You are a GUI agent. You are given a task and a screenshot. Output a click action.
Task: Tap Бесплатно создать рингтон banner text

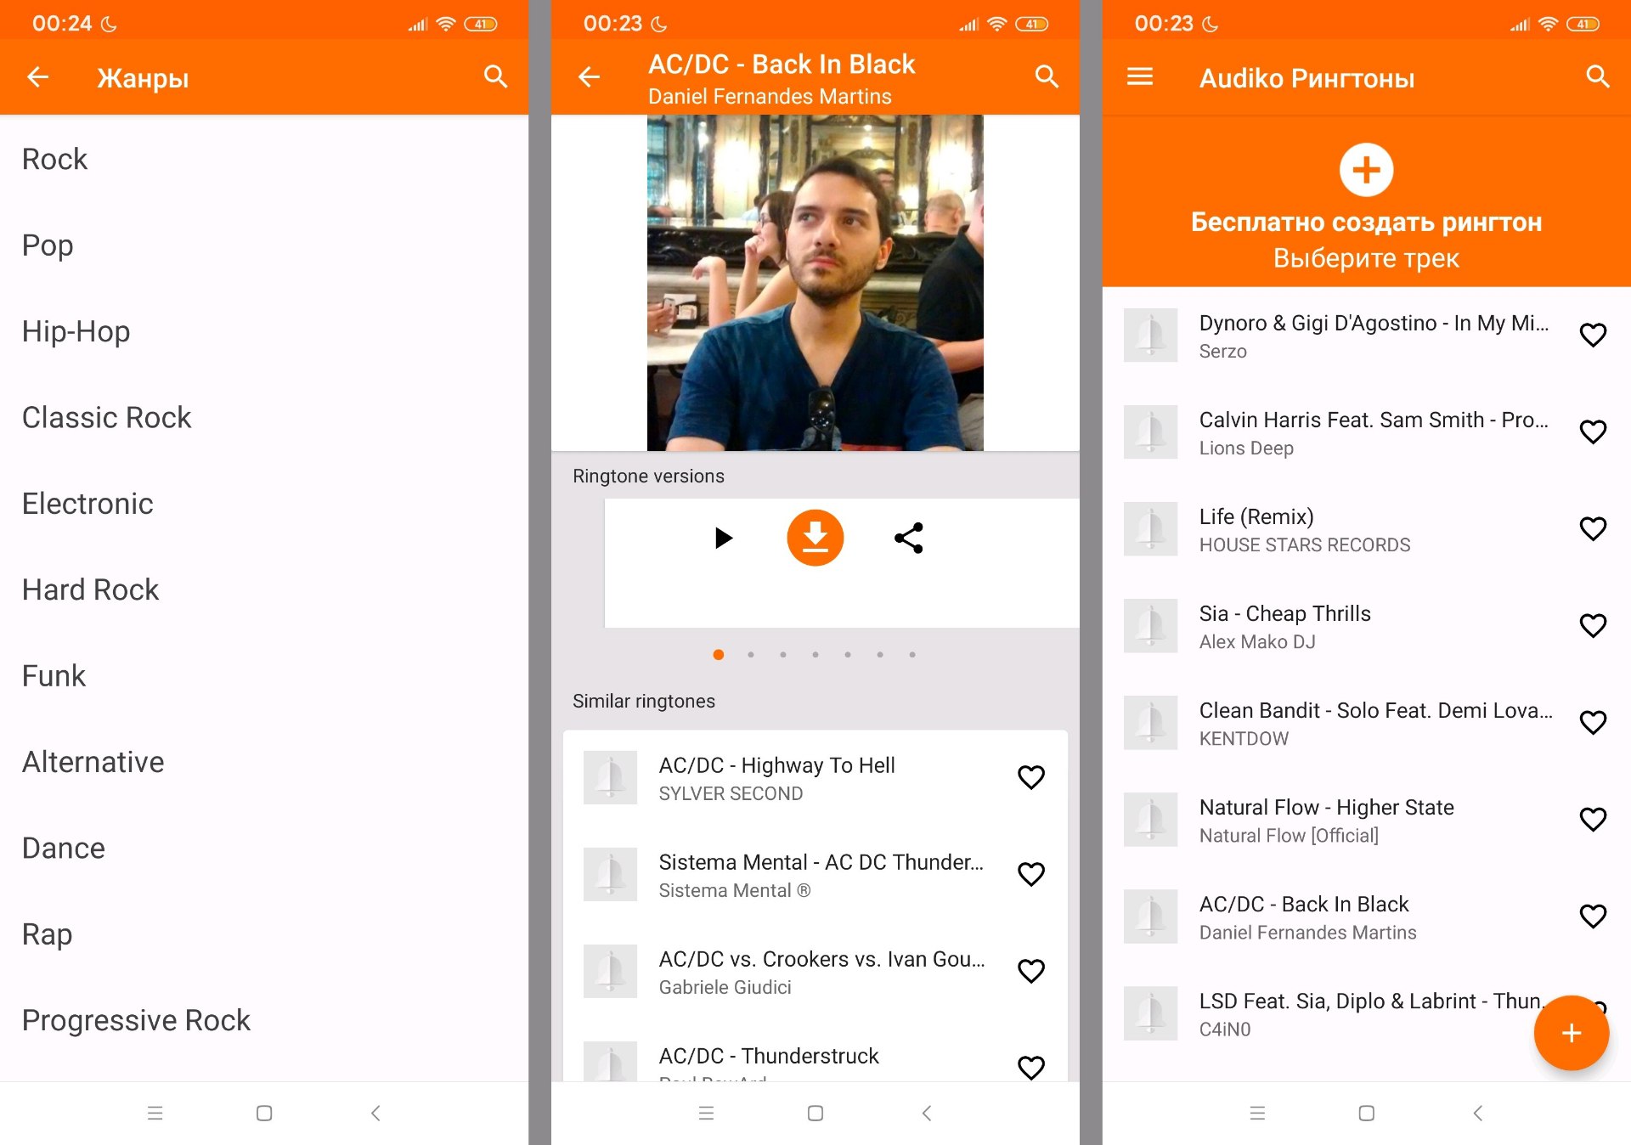(1366, 222)
